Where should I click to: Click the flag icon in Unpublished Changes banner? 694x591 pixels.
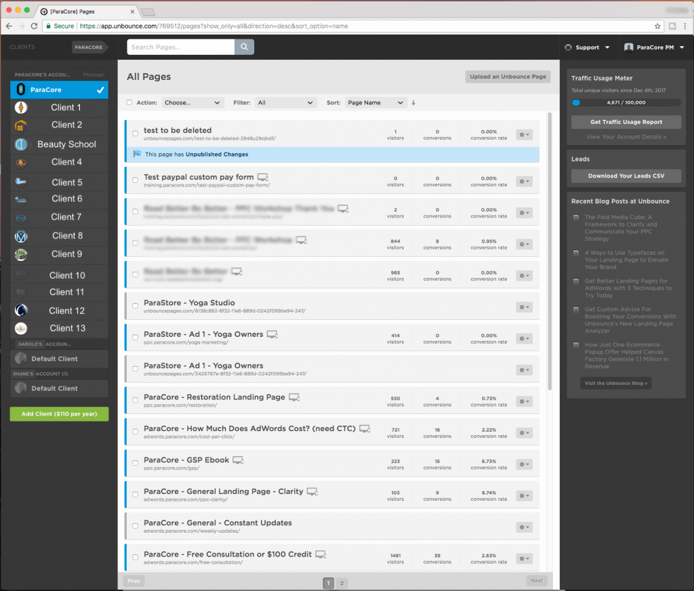click(x=137, y=154)
